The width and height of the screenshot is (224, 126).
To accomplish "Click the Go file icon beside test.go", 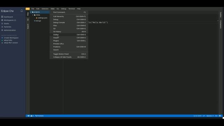I will coord(35,21).
